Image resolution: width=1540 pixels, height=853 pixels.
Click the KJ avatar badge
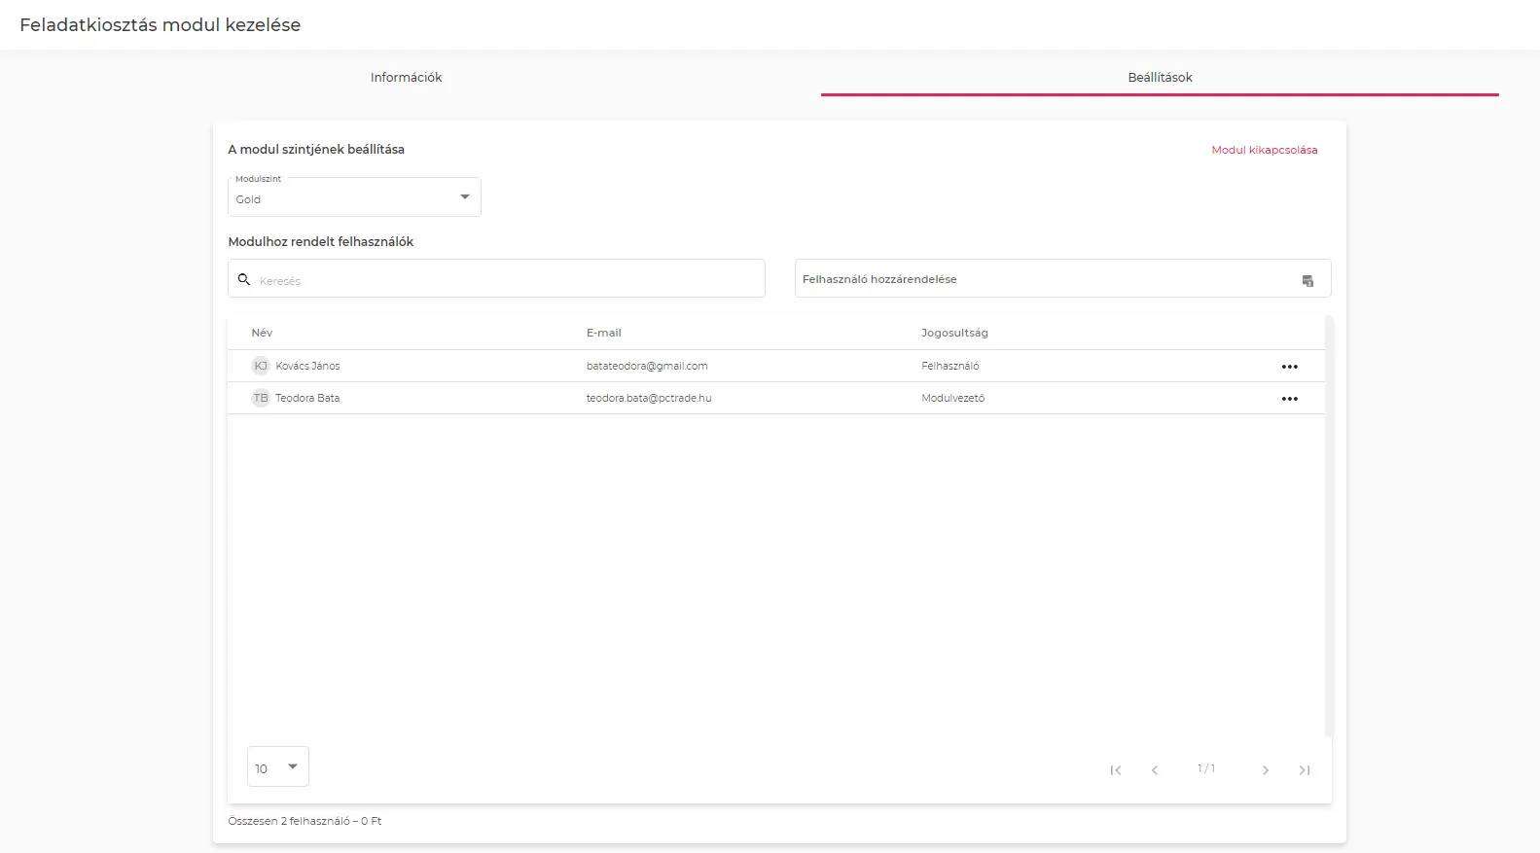coord(261,366)
